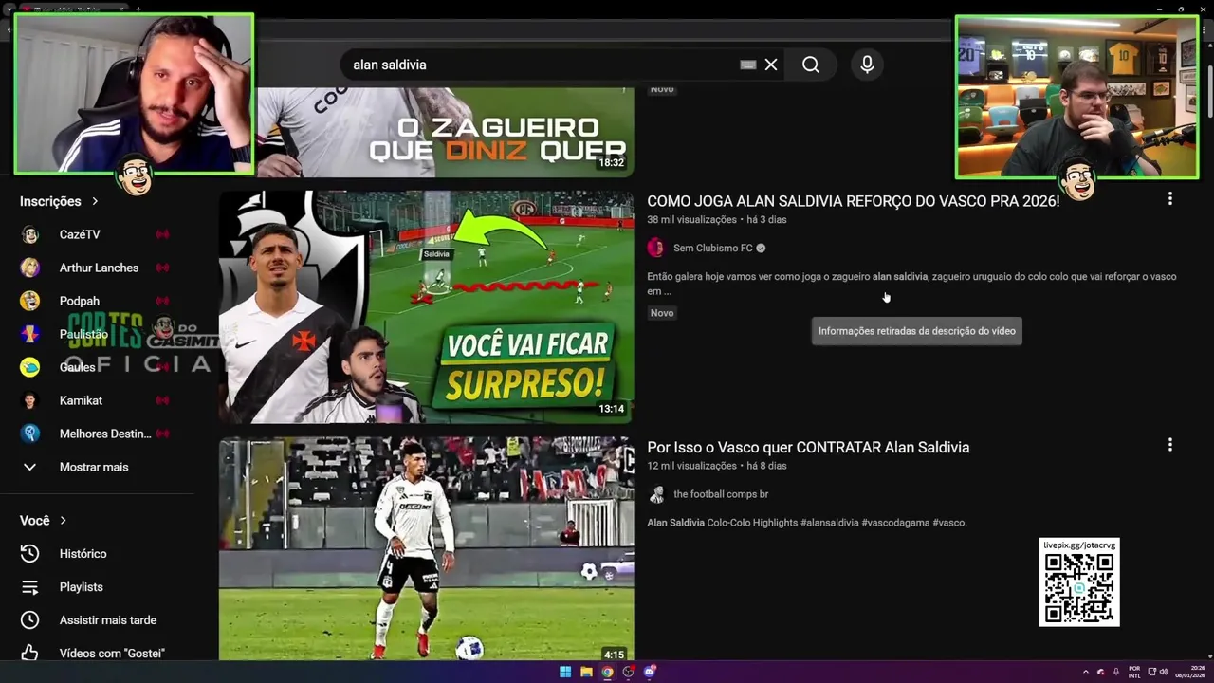1214x683 pixels.
Task: Open the Gaules channel avatar
Action: [x=30, y=367]
